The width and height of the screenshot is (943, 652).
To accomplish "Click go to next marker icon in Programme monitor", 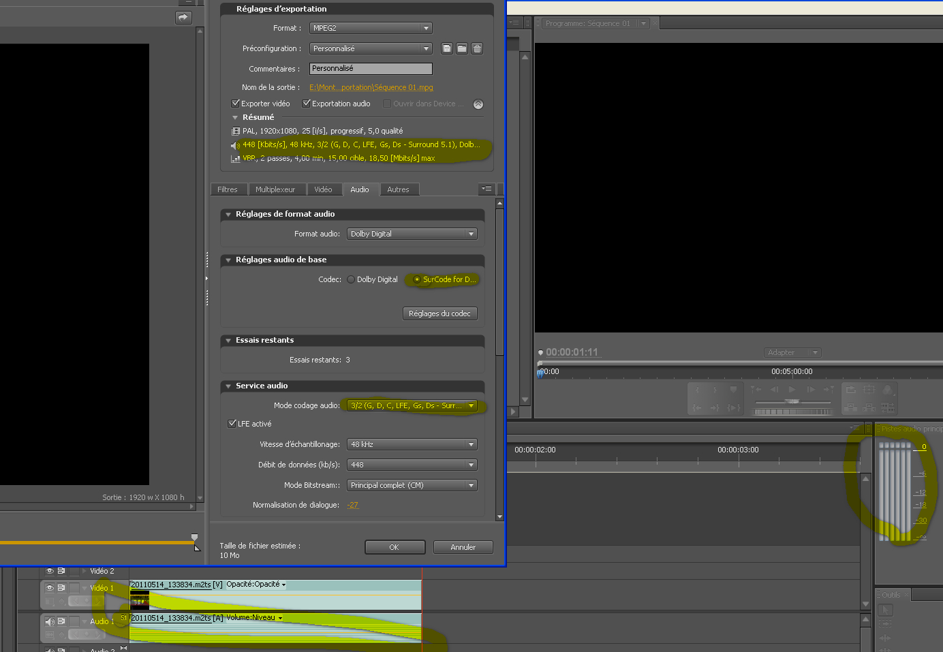I will point(829,390).
